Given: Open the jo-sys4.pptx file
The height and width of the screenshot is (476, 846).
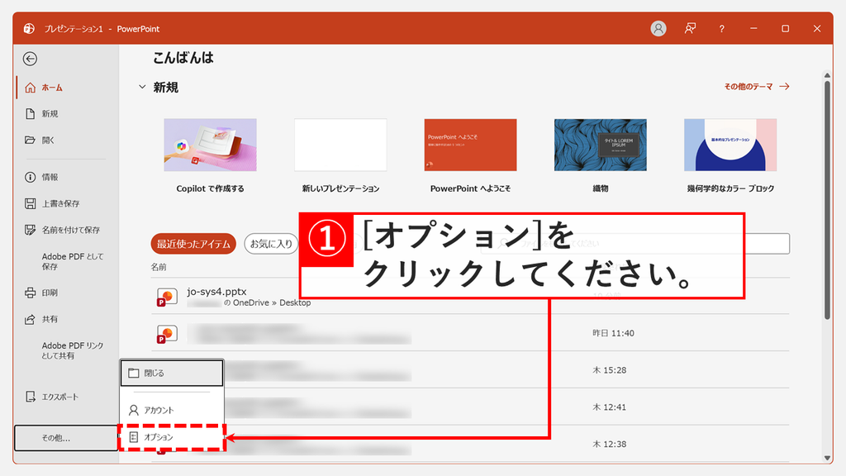Looking at the screenshot, I should [x=217, y=292].
